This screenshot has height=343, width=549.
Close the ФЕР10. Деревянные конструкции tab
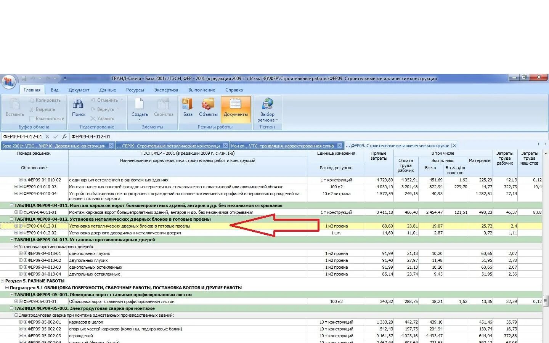point(111,146)
